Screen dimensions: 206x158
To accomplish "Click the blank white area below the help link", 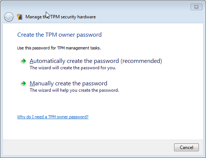I will click(103, 129).
